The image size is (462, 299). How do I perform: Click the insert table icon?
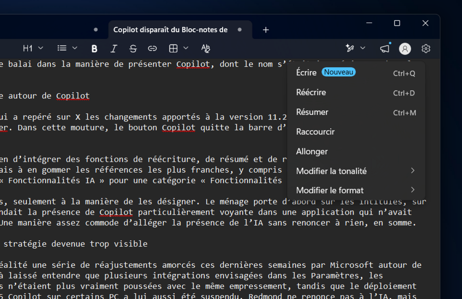pyautogui.click(x=174, y=48)
